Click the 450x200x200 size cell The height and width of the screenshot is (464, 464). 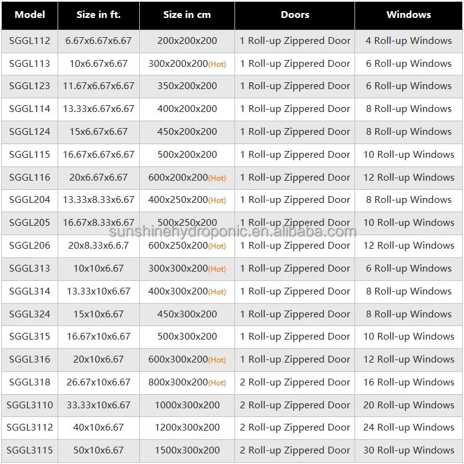[x=187, y=132]
